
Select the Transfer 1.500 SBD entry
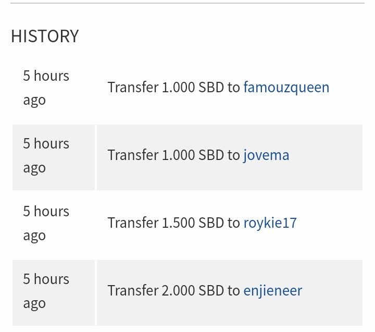(202, 223)
